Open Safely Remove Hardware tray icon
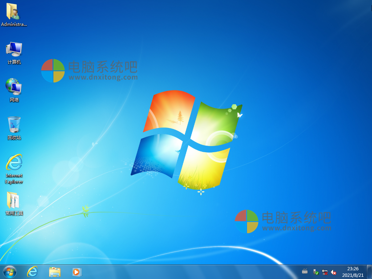 tap(315, 272)
